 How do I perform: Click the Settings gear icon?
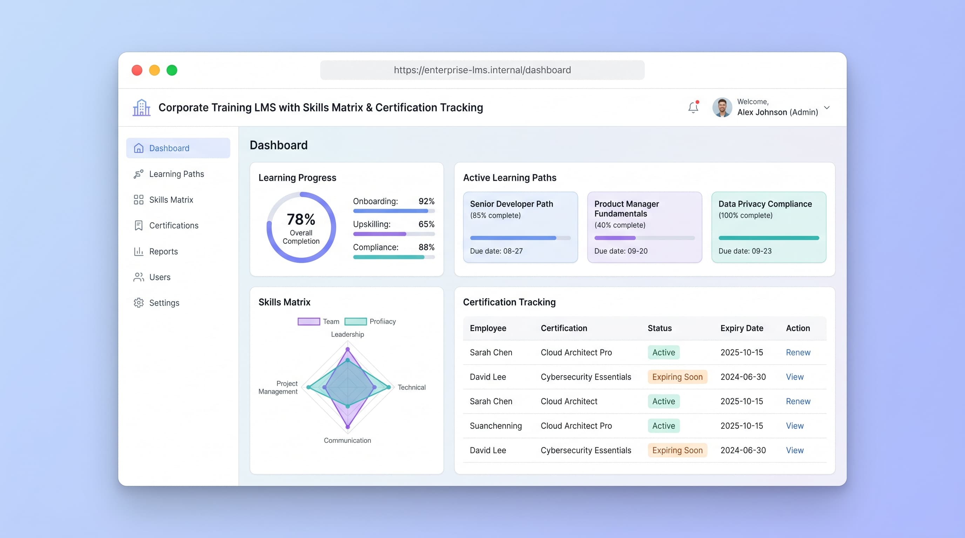[x=139, y=303]
